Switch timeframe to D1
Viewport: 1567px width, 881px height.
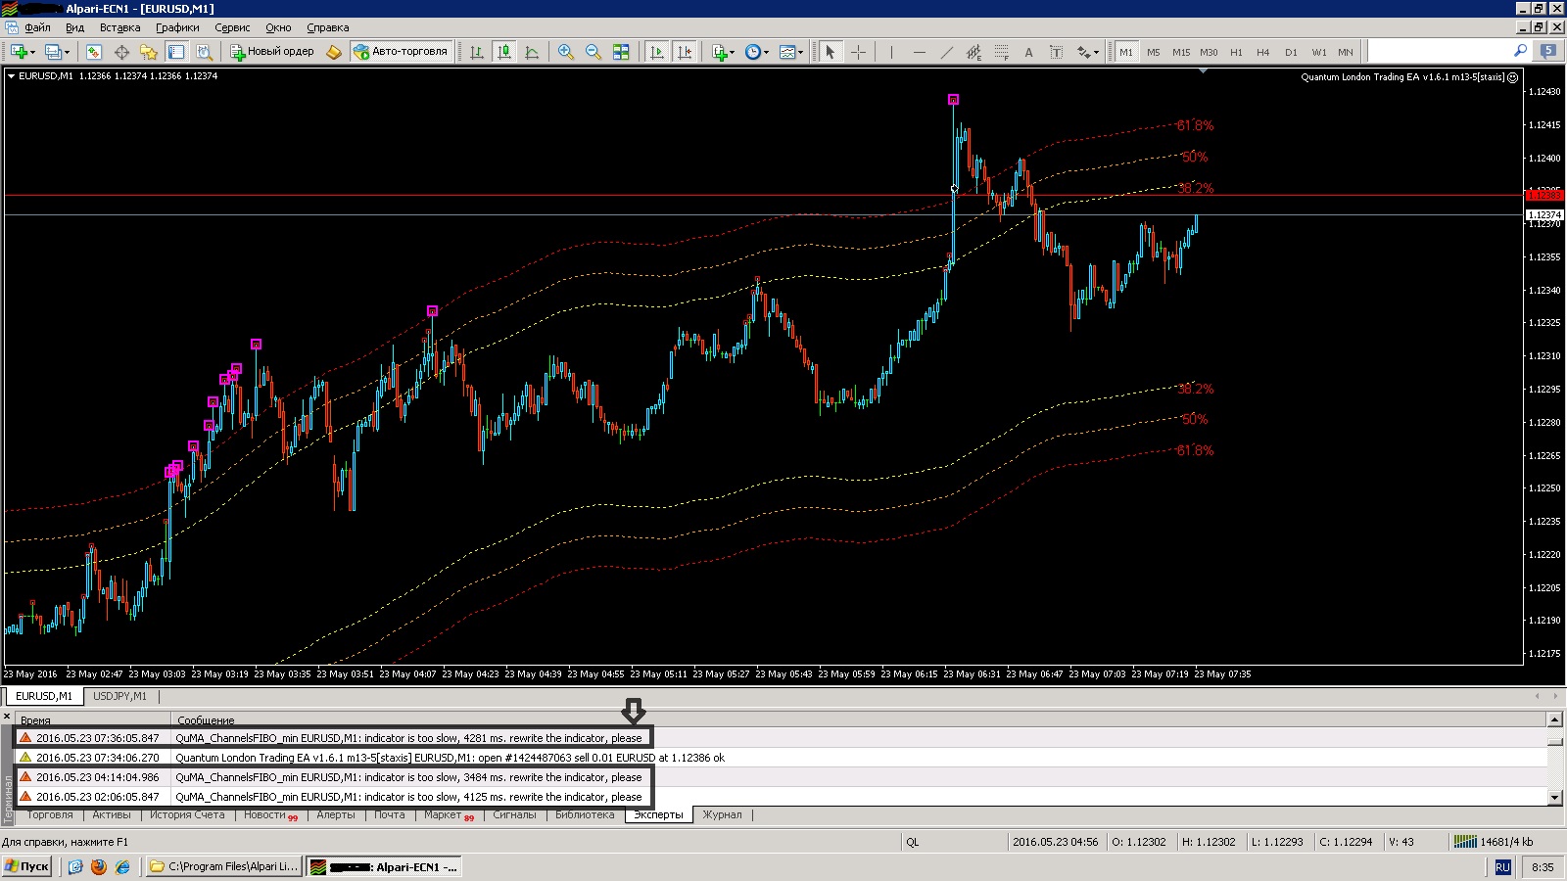pyautogui.click(x=1291, y=52)
